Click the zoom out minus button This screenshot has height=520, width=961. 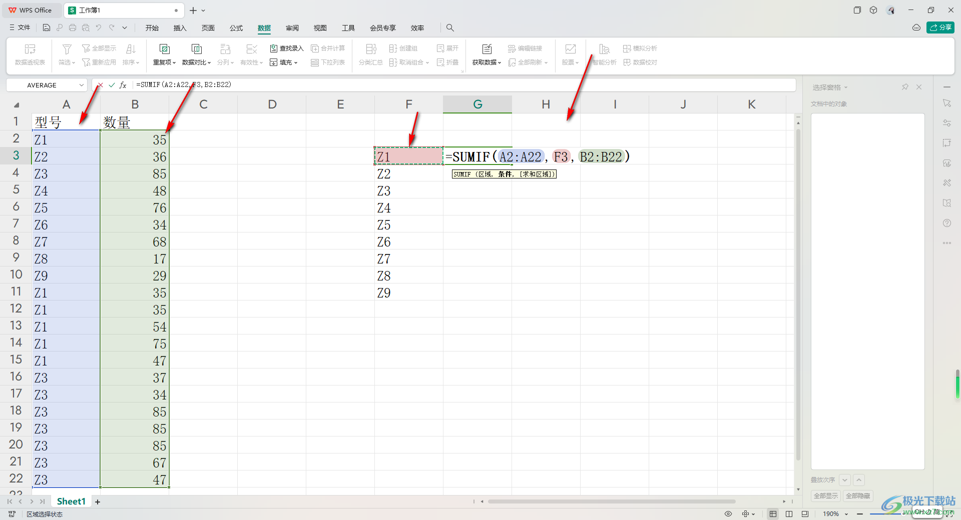click(860, 514)
